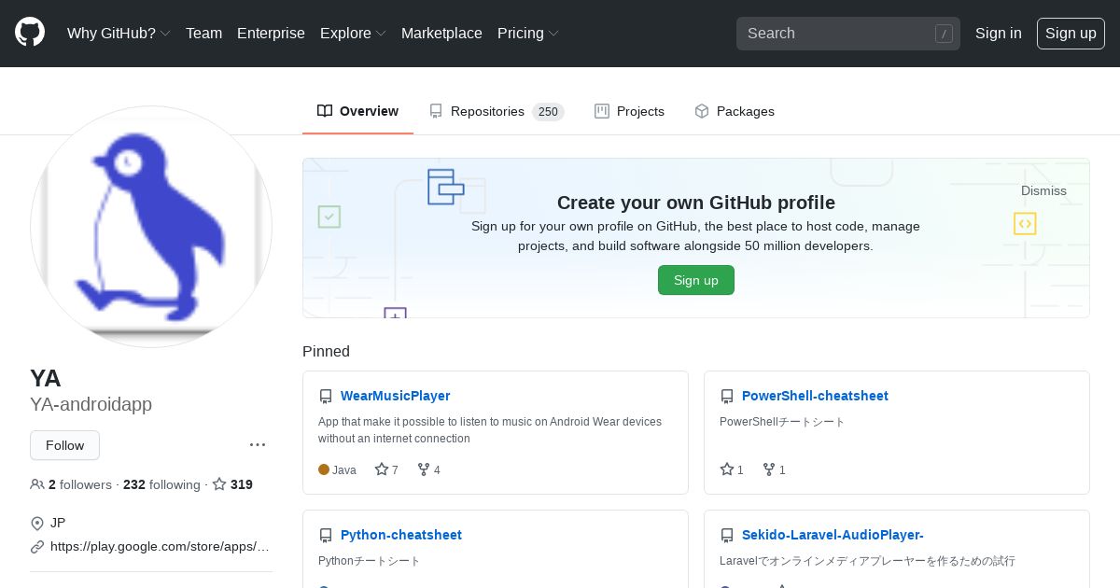Click the chain icon next to the Play Store URL

tap(37, 547)
